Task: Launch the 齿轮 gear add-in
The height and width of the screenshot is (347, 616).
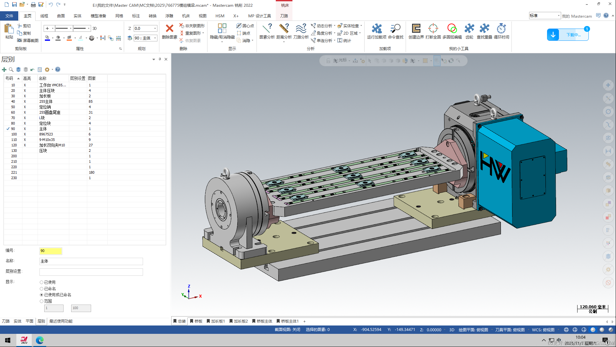Action: point(469,29)
